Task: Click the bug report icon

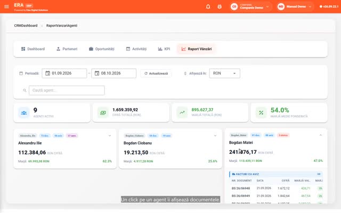Action: click(220, 6)
